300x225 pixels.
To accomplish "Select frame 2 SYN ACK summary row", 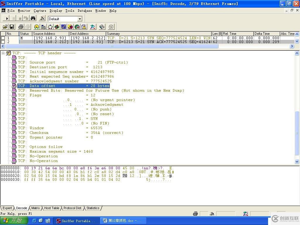I will point(159,42).
